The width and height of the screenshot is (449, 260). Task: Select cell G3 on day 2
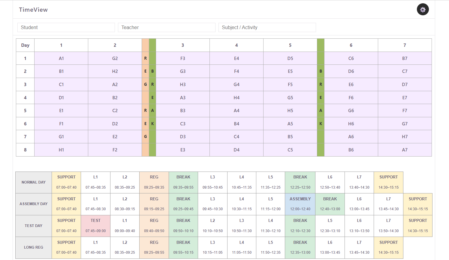click(183, 71)
